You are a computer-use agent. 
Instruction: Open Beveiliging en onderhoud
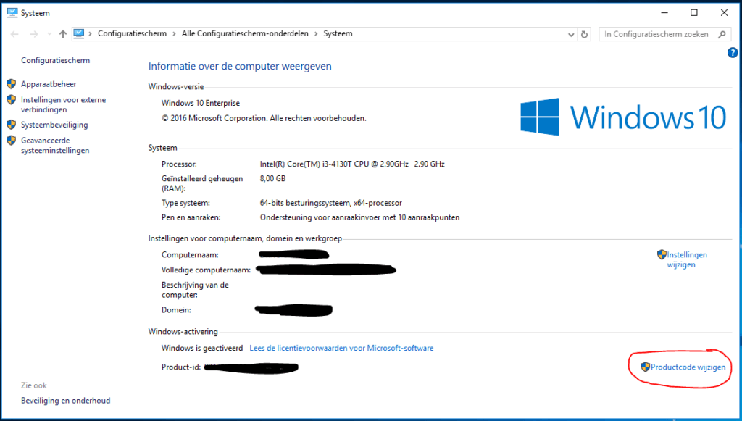click(65, 401)
